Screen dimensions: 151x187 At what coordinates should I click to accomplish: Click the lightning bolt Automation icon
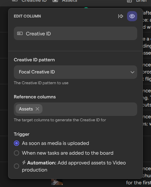coord(24,162)
